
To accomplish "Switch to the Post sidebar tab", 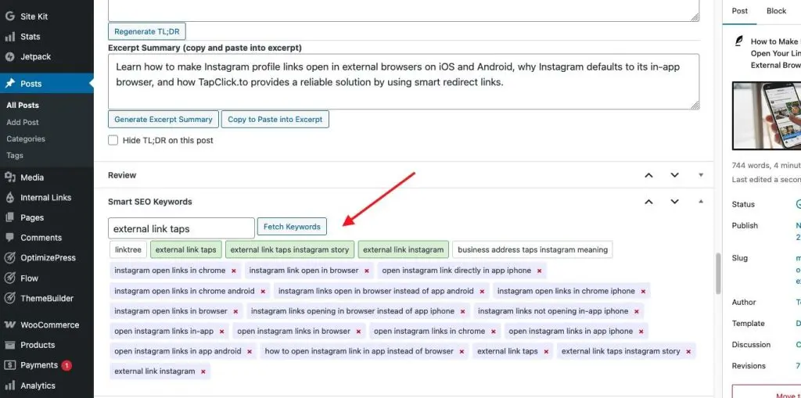I will [x=740, y=11].
